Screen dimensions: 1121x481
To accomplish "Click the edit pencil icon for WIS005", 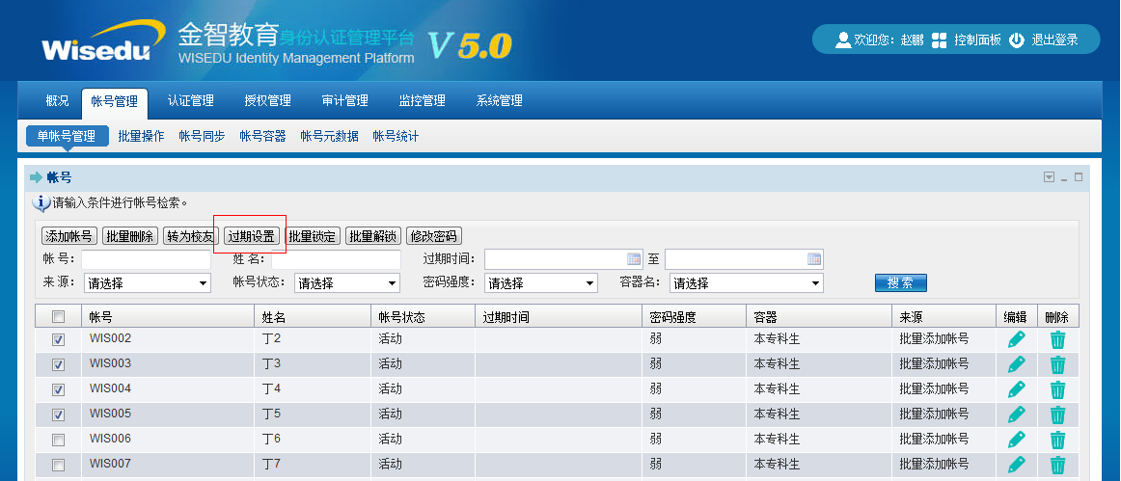I will [x=1016, y=414].
